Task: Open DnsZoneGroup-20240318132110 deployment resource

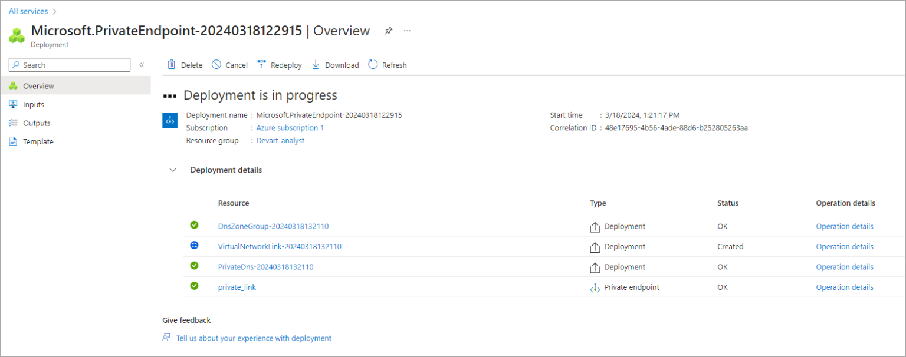Action: click(273, 226)
